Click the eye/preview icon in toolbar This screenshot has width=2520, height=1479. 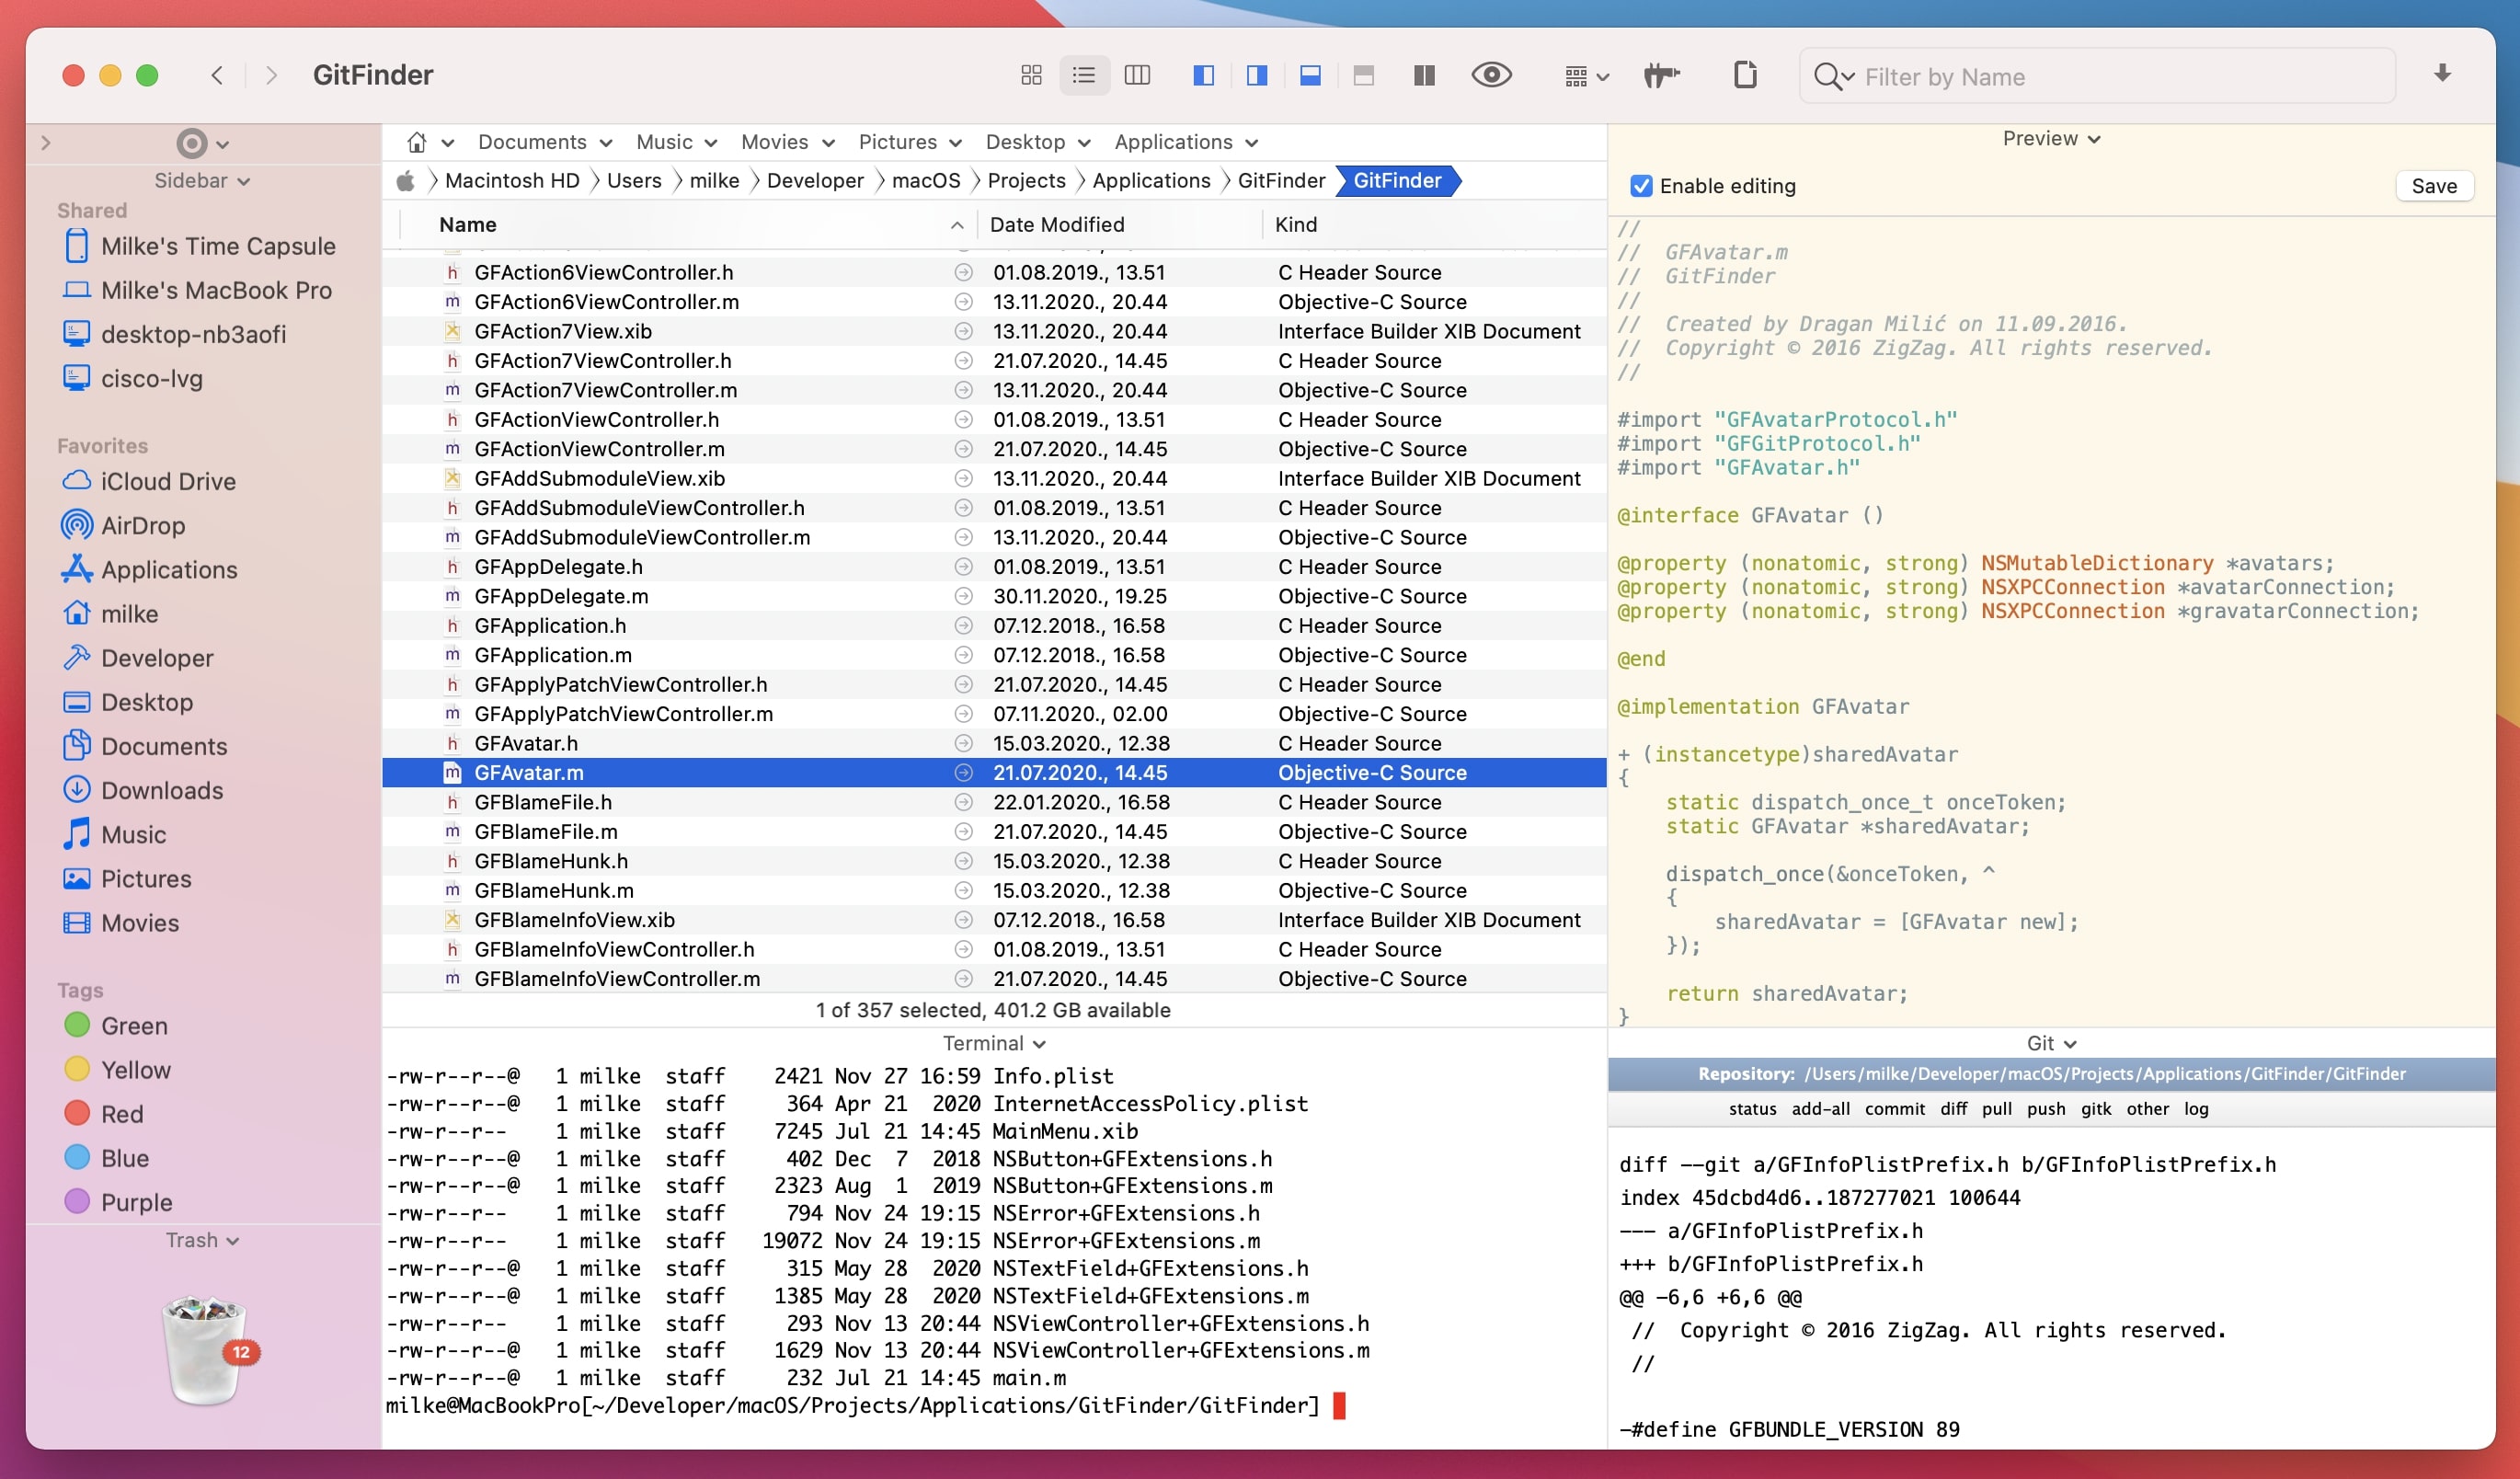tap(1493, 74)
